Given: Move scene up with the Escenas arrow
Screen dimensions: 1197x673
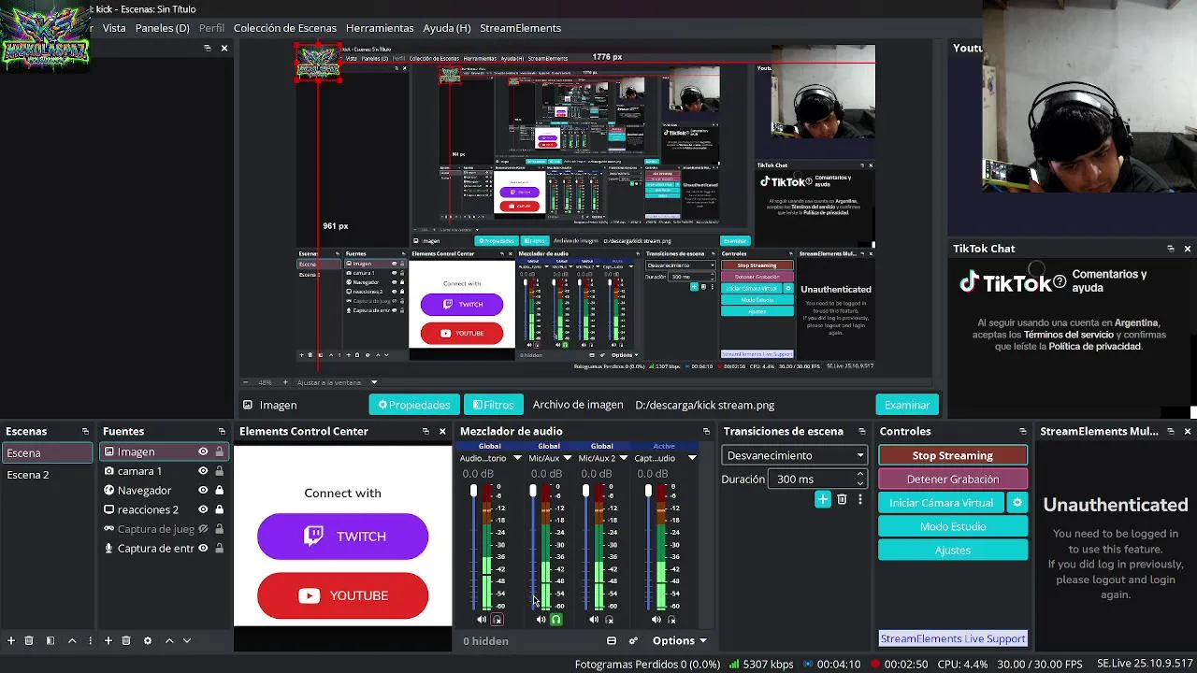Looking at the screenshot, I should (72, 641).
